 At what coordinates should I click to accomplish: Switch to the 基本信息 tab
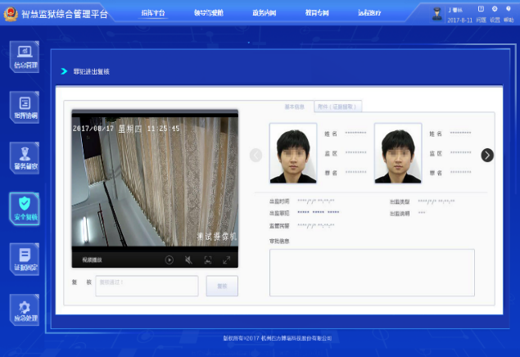[294, 106]
